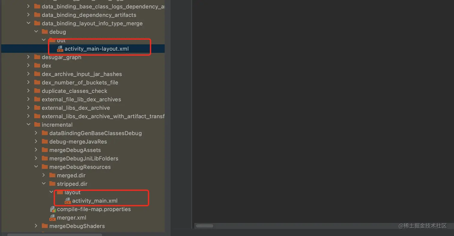This screenshot has height=236, width=454.
Task: Select the "duplicate_classes_check" label
Action: (x=74, y=91)
